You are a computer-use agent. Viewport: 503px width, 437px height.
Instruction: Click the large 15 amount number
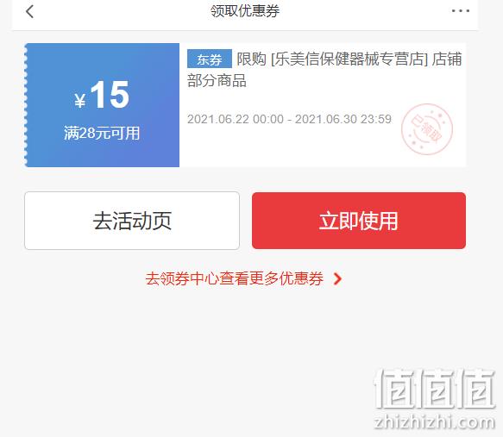click(110, 95)
